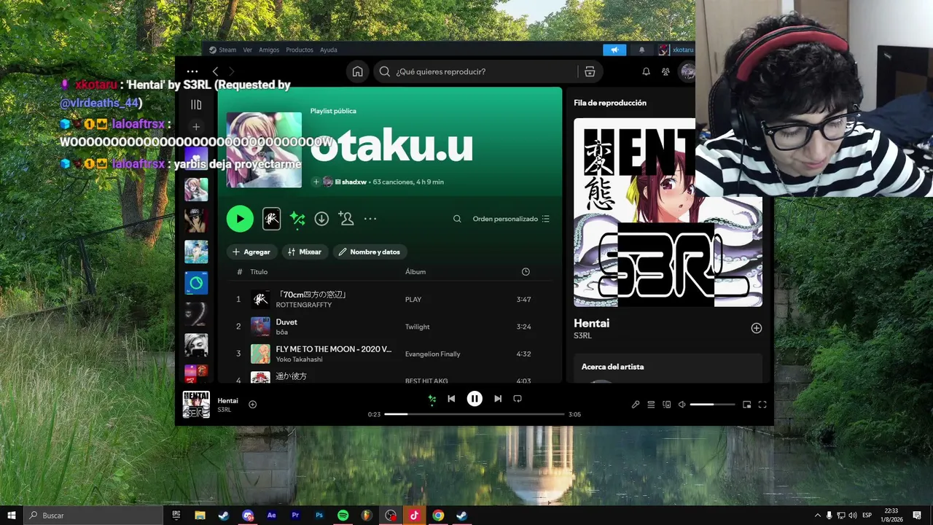Image resolution: width=933 pixels, height=525 pixels.
Task: Open Spotify from the Windows taskbar
Action: 343,516
